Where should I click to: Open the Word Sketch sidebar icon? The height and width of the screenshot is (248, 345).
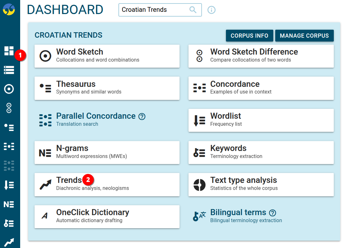(x=9, y=89)
